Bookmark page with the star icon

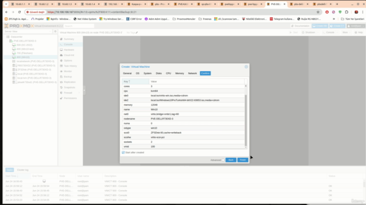318,12
